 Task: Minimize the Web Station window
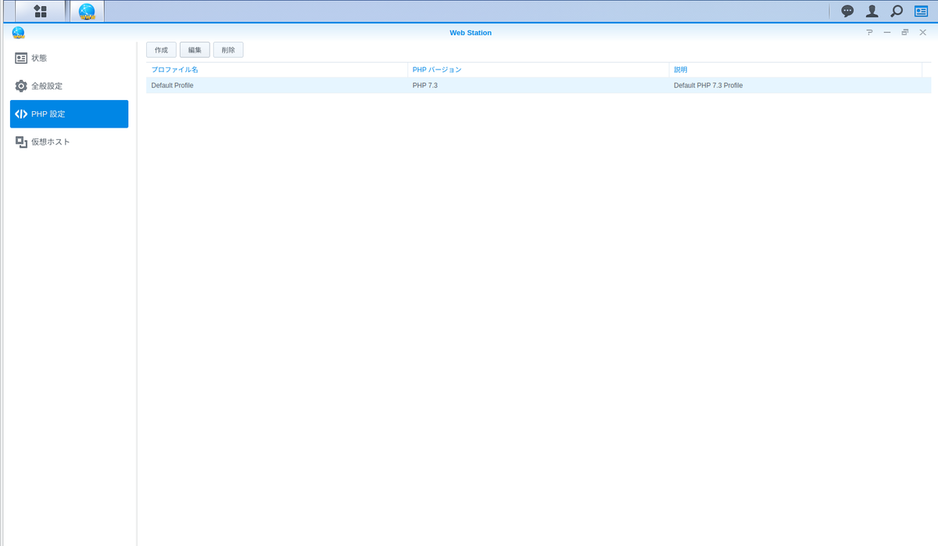point(887,33)
